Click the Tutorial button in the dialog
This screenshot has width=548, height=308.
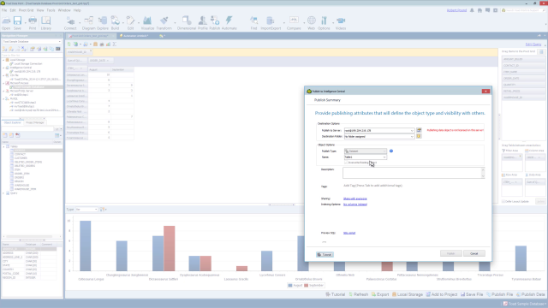click(325, 255)
